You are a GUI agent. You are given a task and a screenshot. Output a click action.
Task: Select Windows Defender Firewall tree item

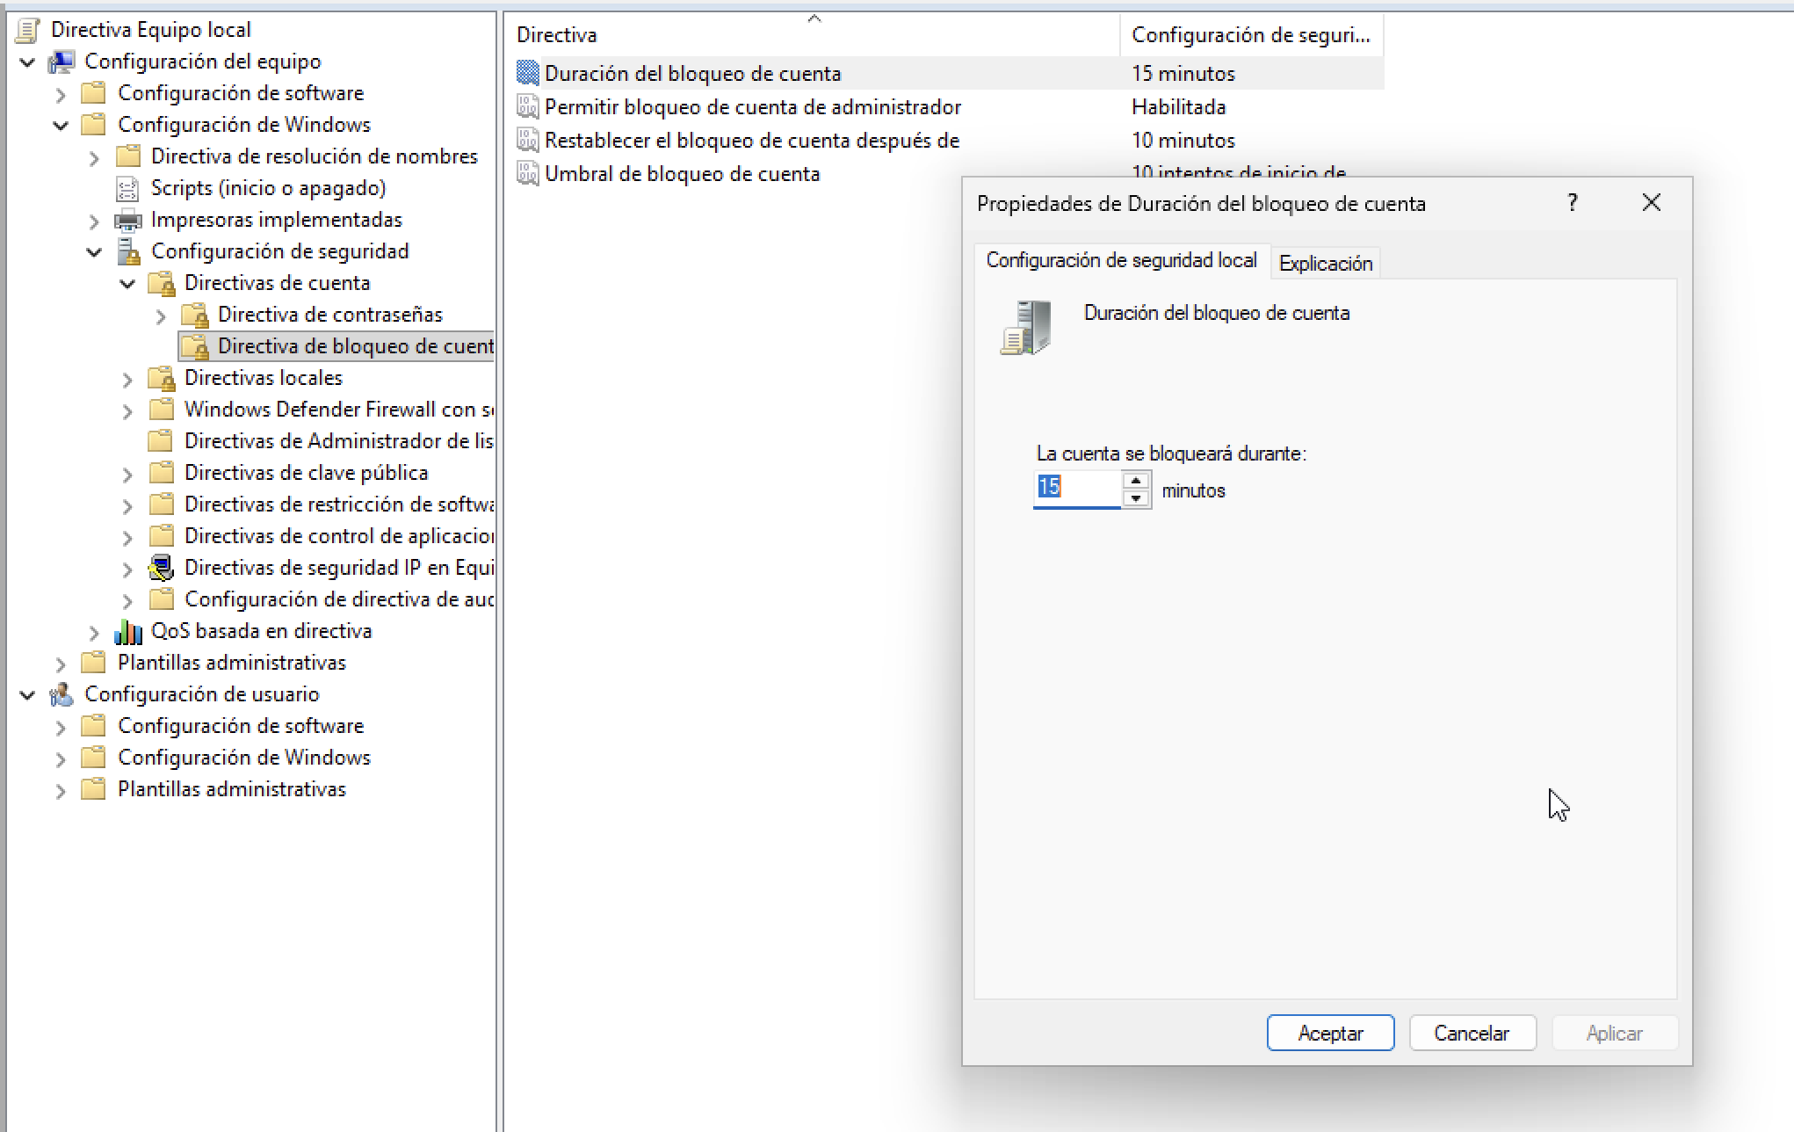coord(339,410)
